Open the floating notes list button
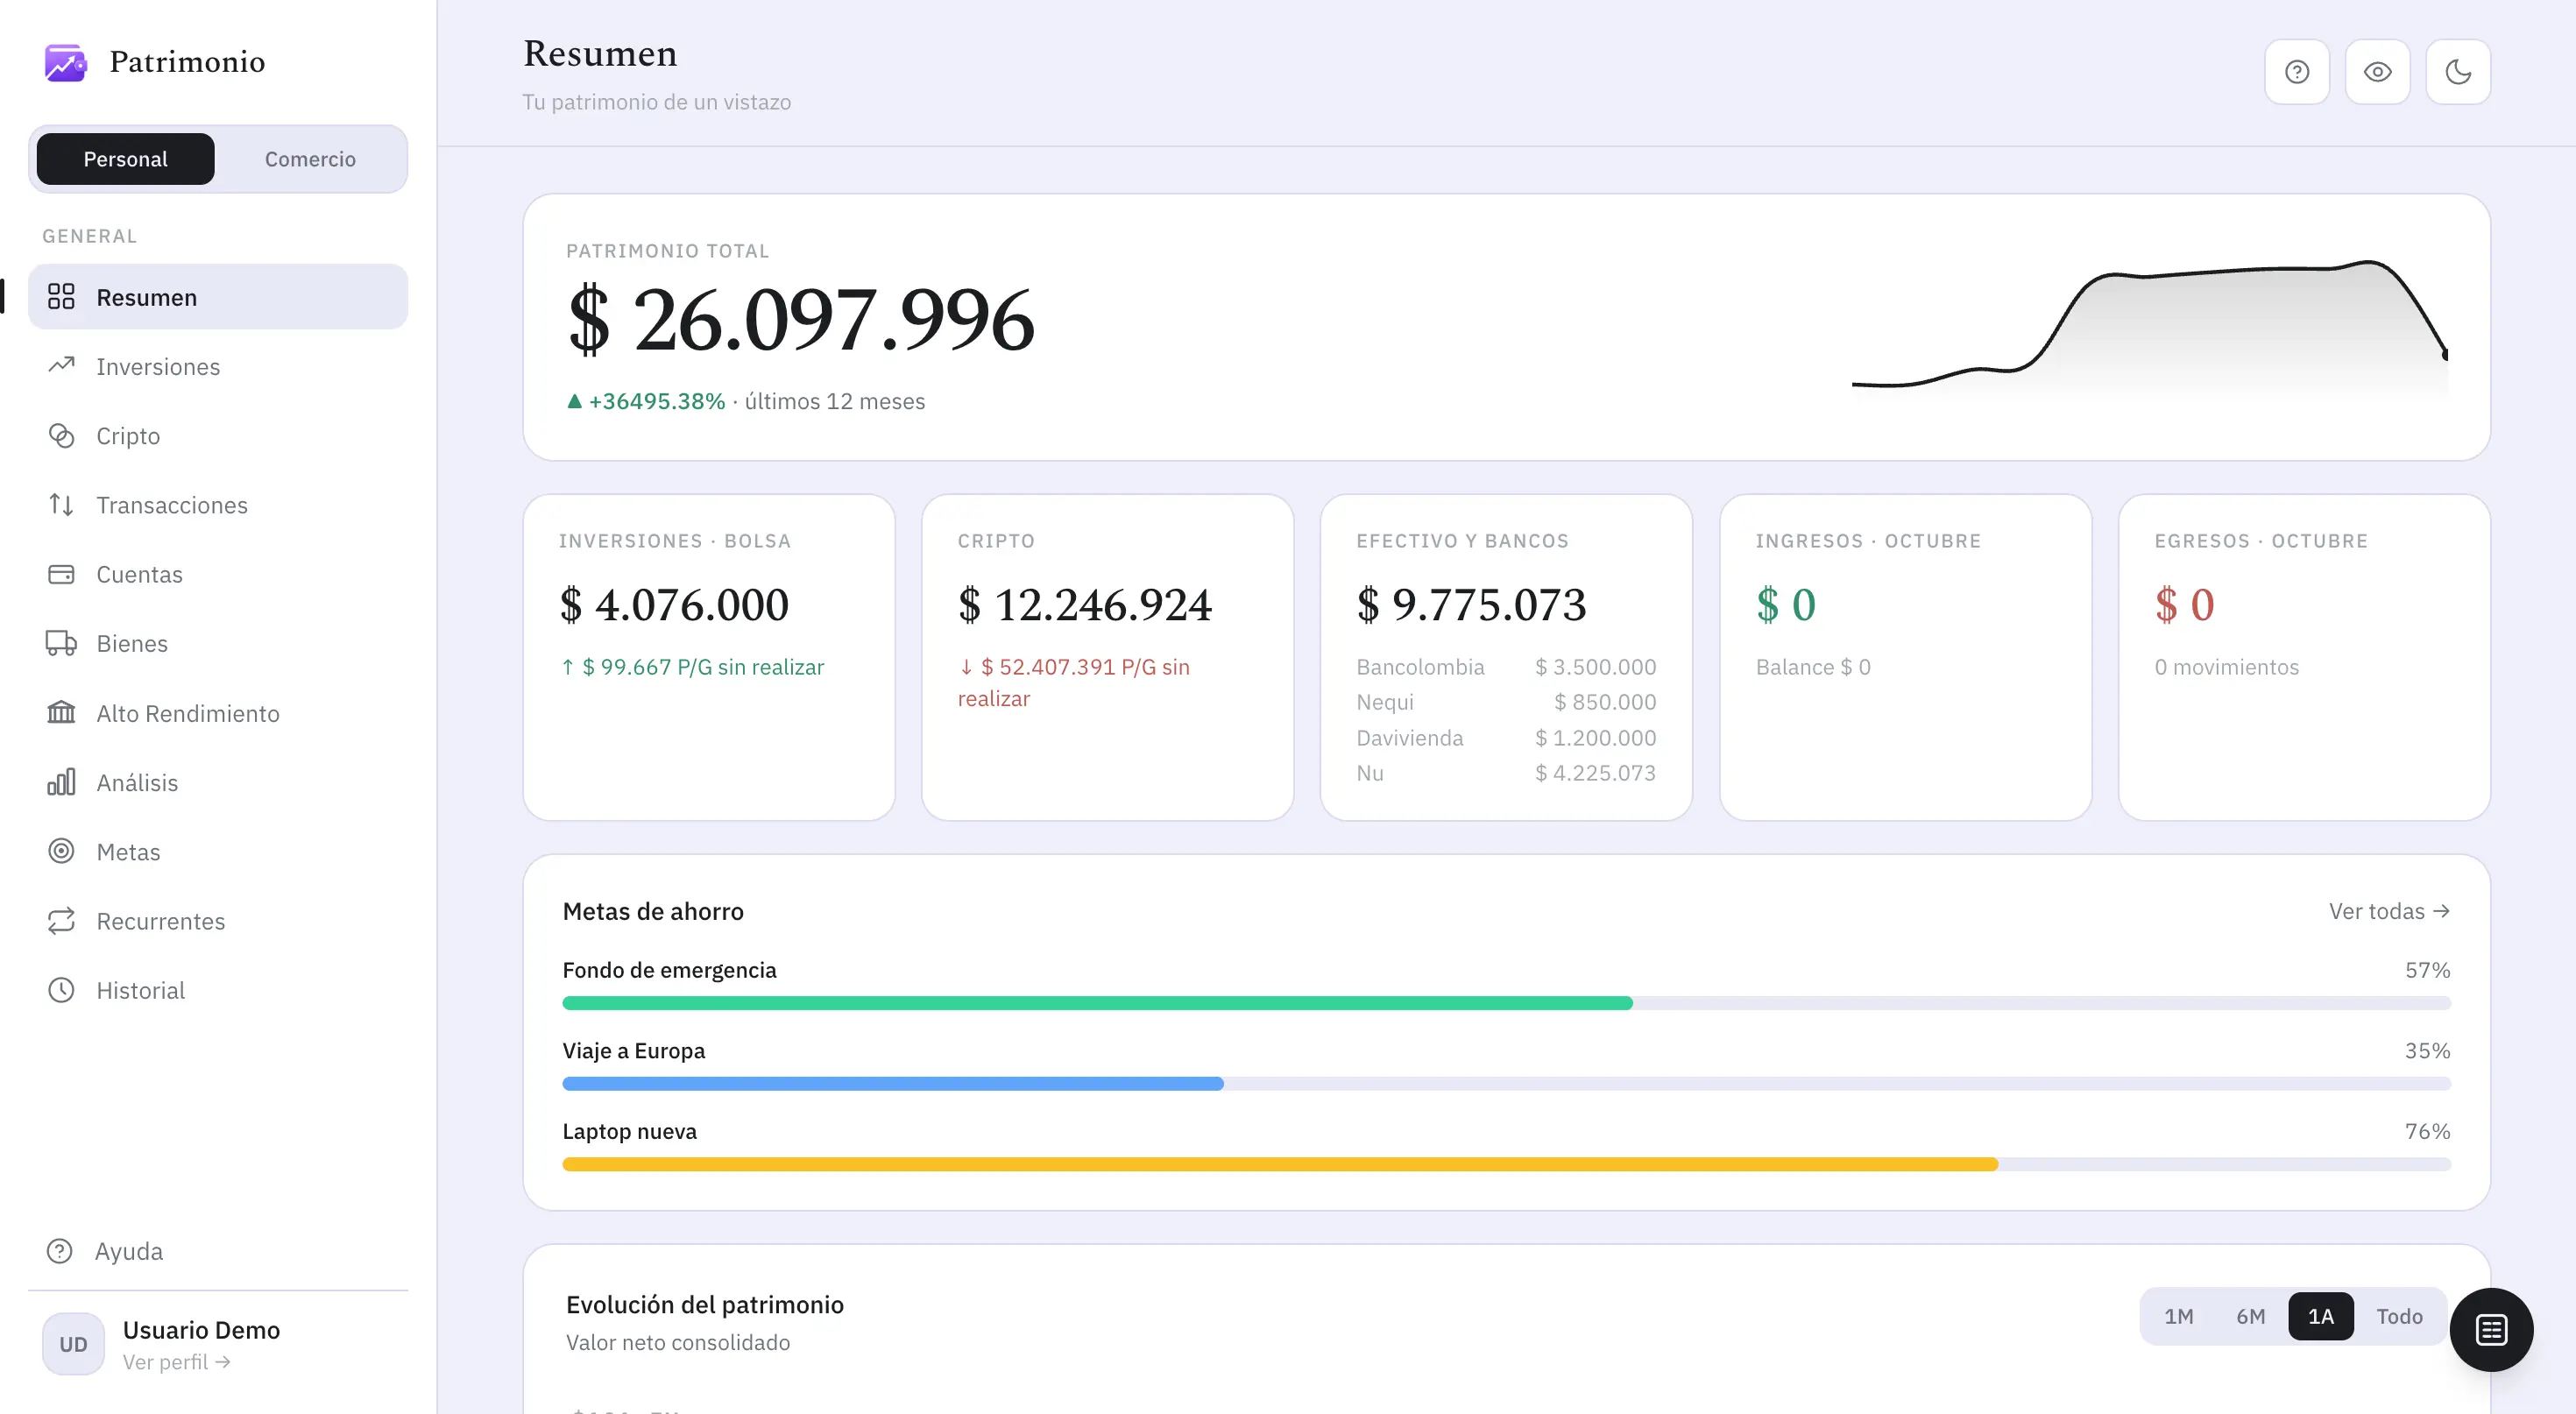This screenshot has width=2576, height=1414. pos(2490,1329)
